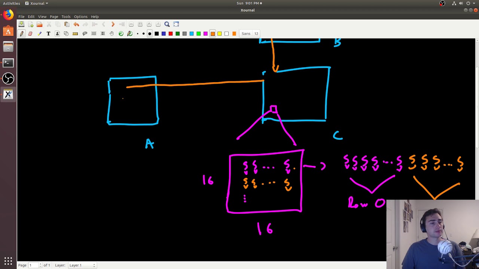Open the Edit menu
The width and height of the screenshot is (479, 269).
coord(31,16)
